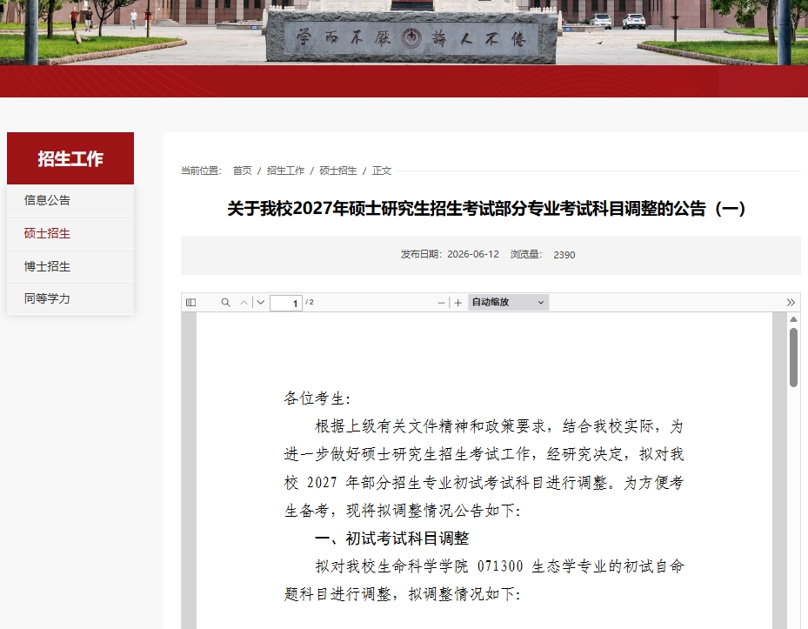Click the stone inscription in the banner
The height and width of the screenshot is (629, 808).
[411, 37]
